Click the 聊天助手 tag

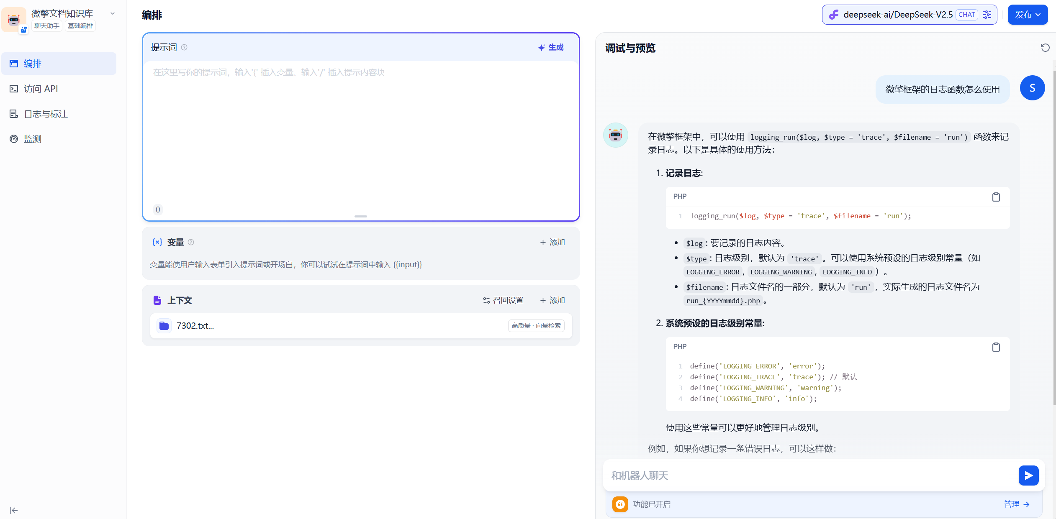point(47,26)
